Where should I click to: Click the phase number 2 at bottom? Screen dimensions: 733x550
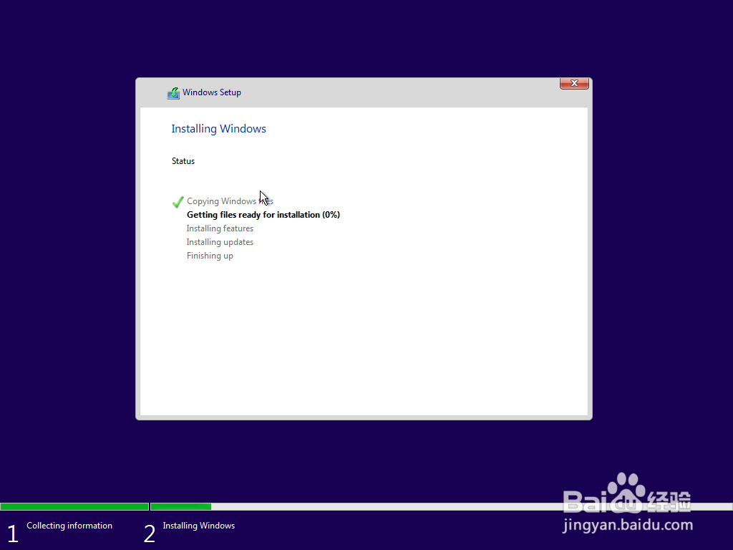point(149,534)
